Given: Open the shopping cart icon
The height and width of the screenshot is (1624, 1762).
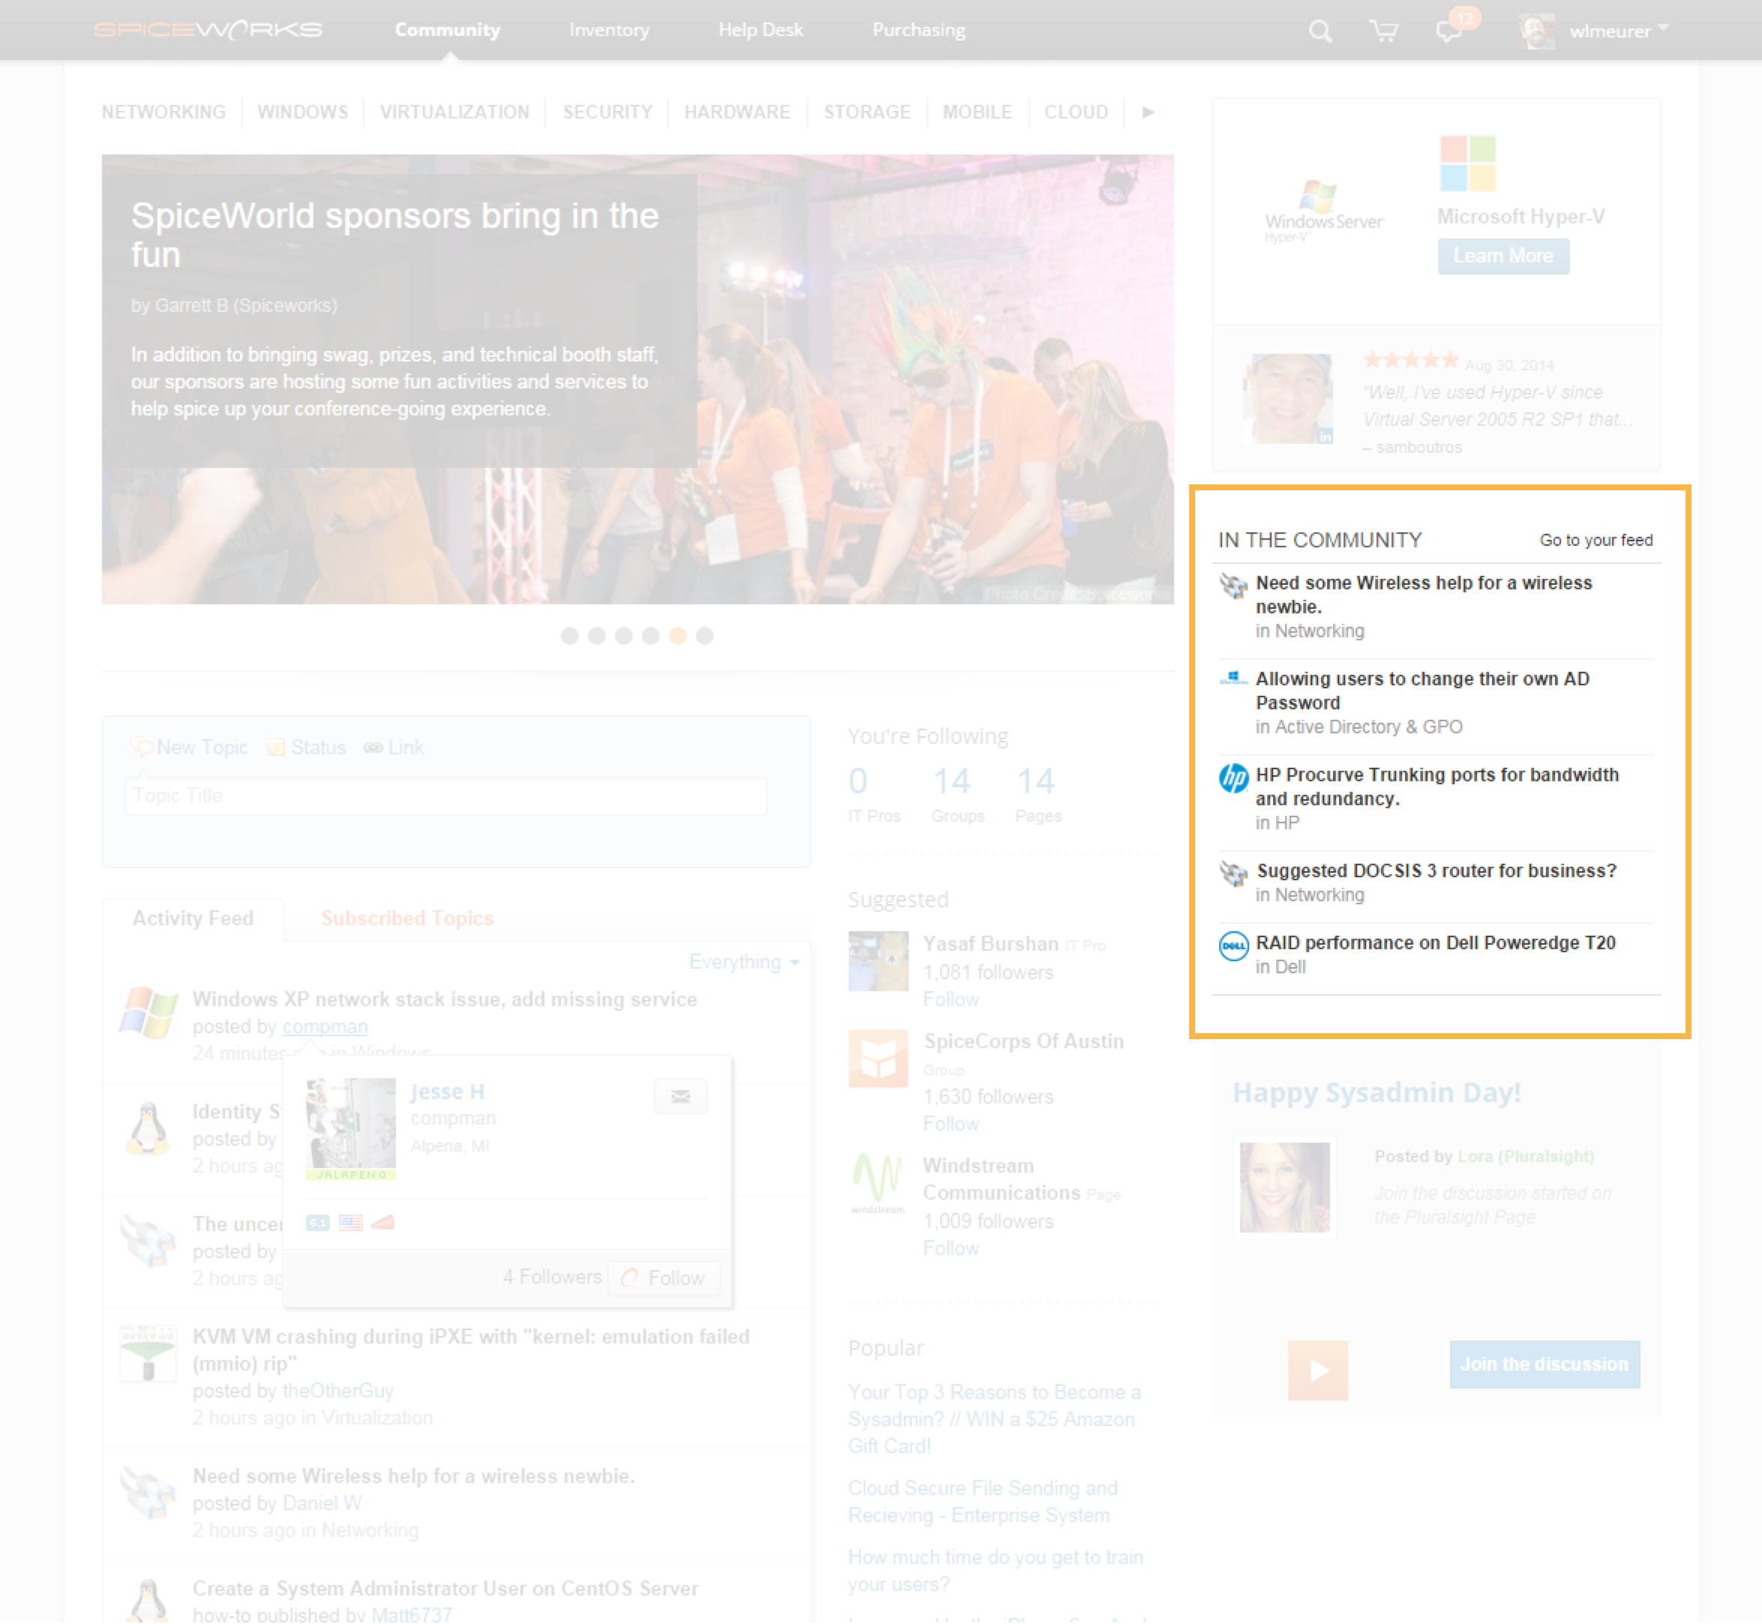Looking at the screenshot, I should click(1384, 31).
